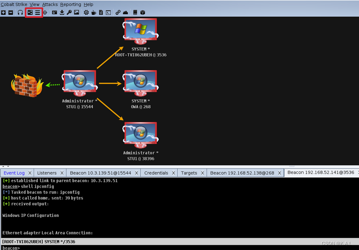This screenshot has width=359, height=250.
Task: Close the Targets tab
Action: [x=203, y=173]
